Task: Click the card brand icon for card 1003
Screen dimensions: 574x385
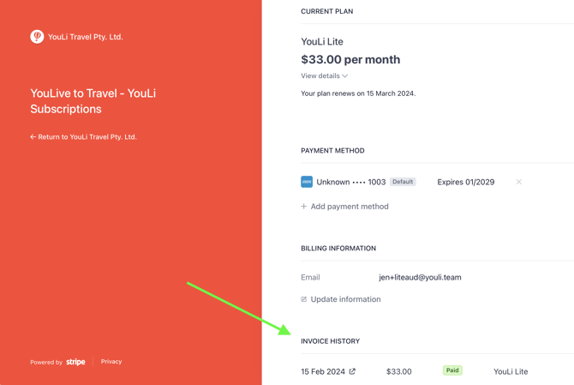Action: [x=307, y=182]
